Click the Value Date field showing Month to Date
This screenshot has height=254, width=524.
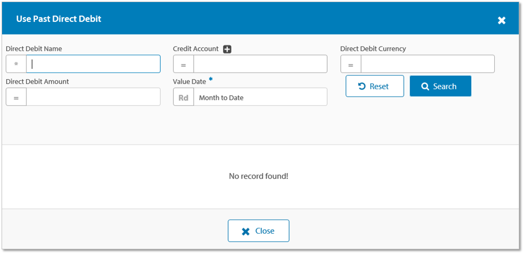coord(260,97)
